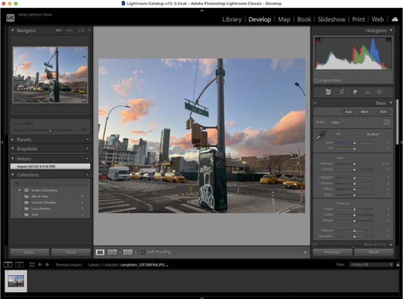Switch to the Slideshow module
This screenshot has height=299, width=403.
coord(331,19)
